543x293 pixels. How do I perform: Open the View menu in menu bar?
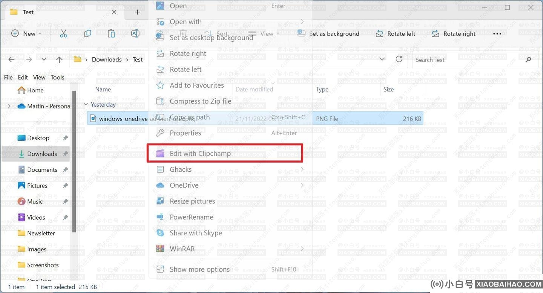pyautogui.click(x=39, y=77)
